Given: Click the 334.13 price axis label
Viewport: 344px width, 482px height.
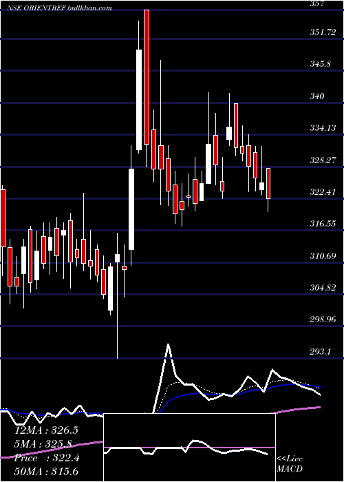Looking at the screenshot, I should click(323, 128).
